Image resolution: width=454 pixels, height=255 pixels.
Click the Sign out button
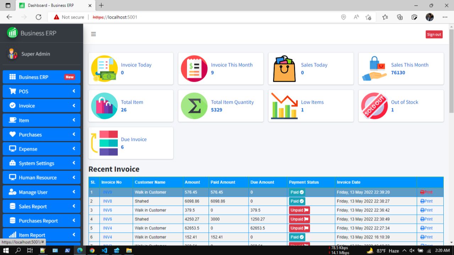pos(434,34)
